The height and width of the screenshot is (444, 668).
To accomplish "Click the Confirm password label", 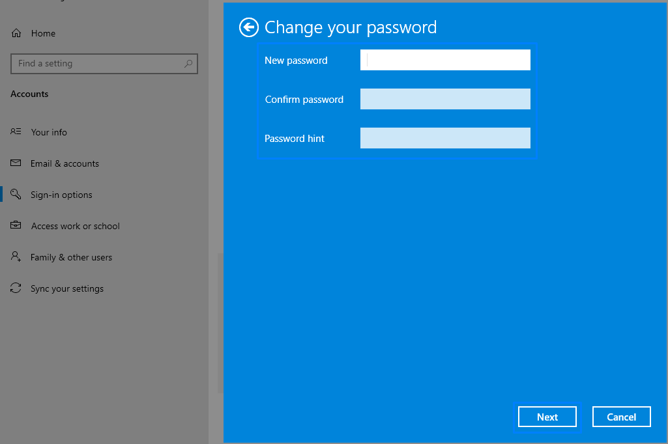I will [x=304, y=100].
